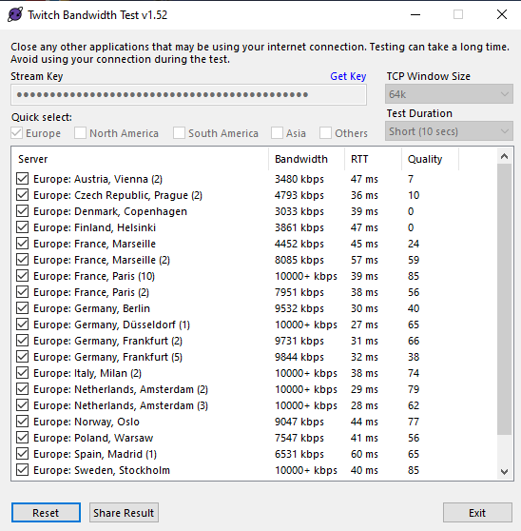Click inside the Stream Key field

(x=189, y=94)
